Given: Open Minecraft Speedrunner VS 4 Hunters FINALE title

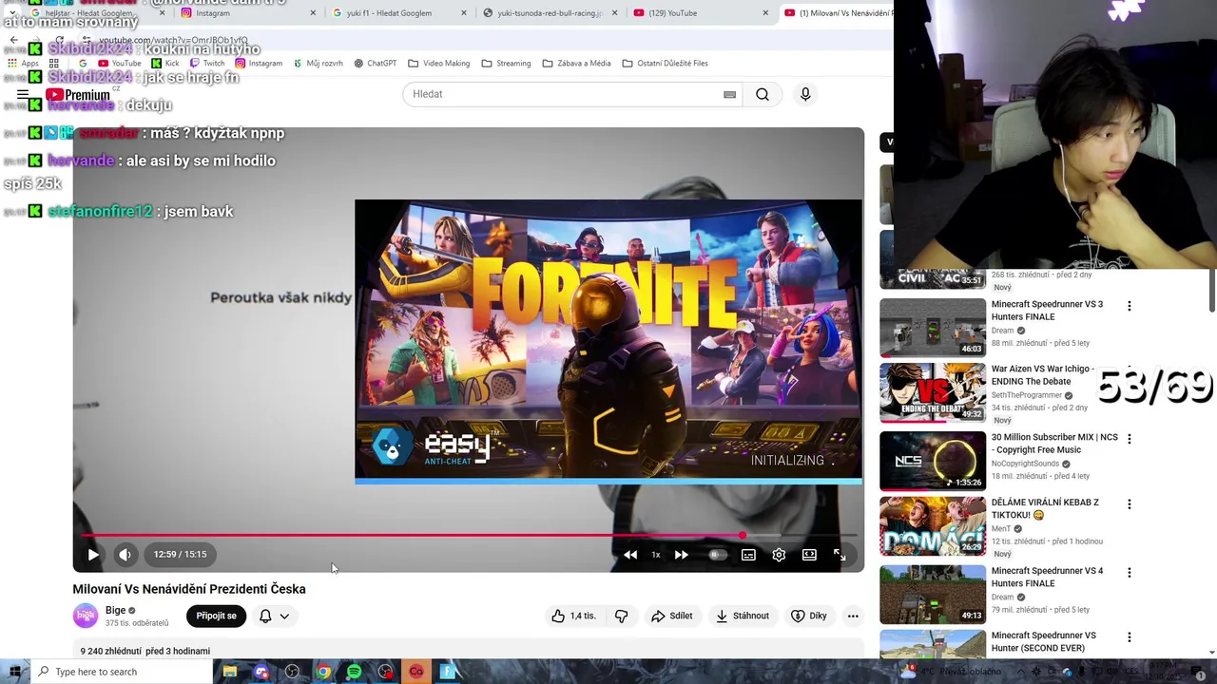Looking at the screenshot, I should [1048, 577].
